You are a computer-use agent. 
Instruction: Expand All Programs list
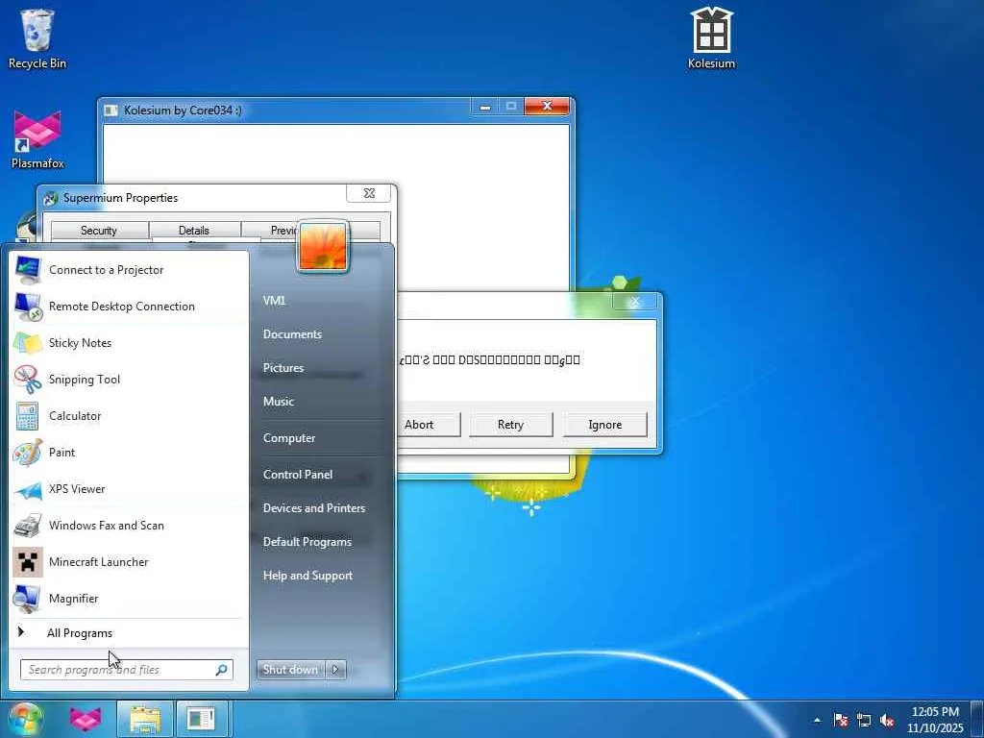130,632
